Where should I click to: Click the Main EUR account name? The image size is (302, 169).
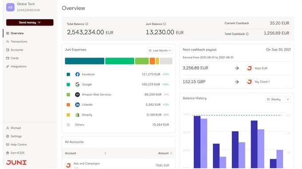(x=261, y=68)
